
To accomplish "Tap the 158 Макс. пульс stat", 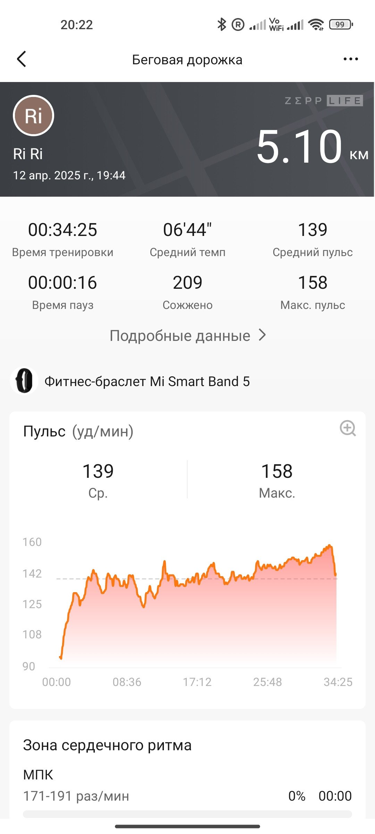I will tap(312, 292).
